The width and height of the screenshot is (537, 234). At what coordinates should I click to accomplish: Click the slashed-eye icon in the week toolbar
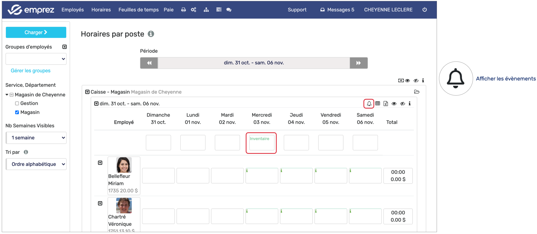403,103
